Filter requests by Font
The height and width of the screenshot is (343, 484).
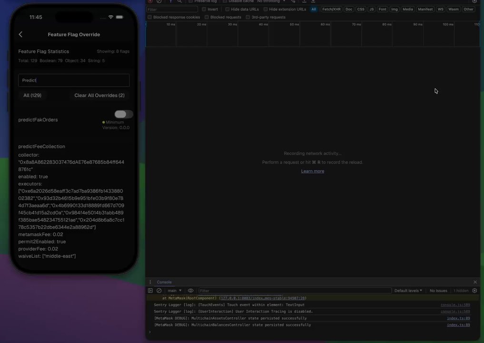click(x=383, y=9)
